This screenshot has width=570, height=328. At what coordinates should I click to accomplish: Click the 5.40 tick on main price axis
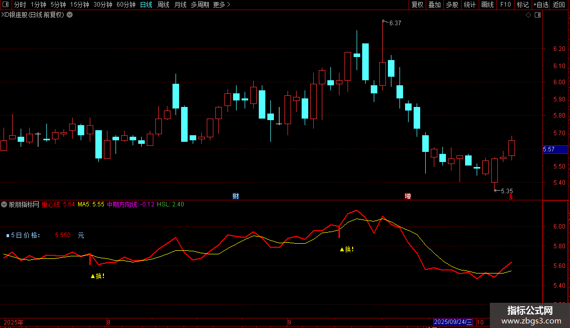coord(559,183)
